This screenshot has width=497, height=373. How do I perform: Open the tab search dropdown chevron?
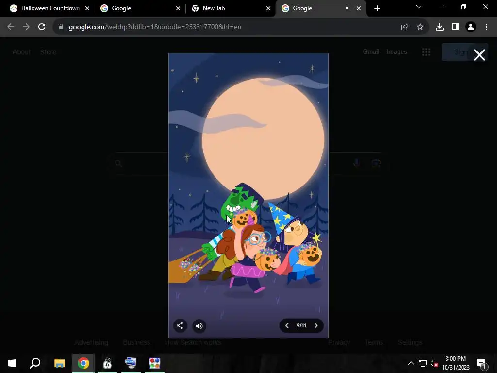[419, 7]
